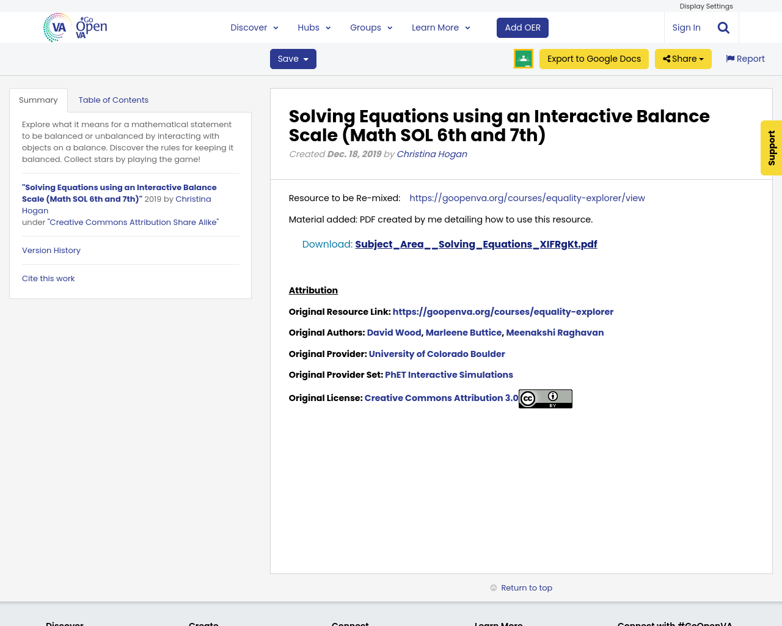Click the Creative Commons BY license badge
This screenshot has width=782, height=626.
545,398
